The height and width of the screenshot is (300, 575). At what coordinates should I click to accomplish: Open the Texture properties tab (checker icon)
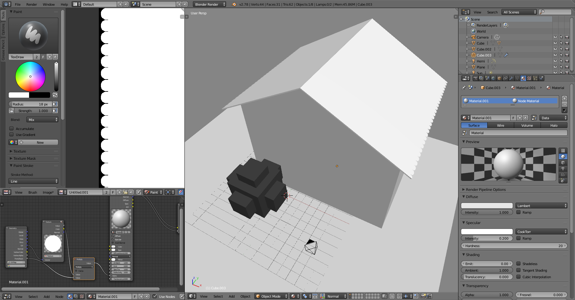(529, 78)
